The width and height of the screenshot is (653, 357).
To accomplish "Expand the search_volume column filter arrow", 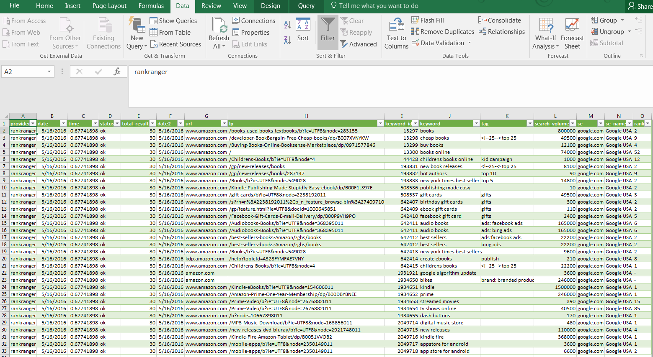I will point(573,123).
